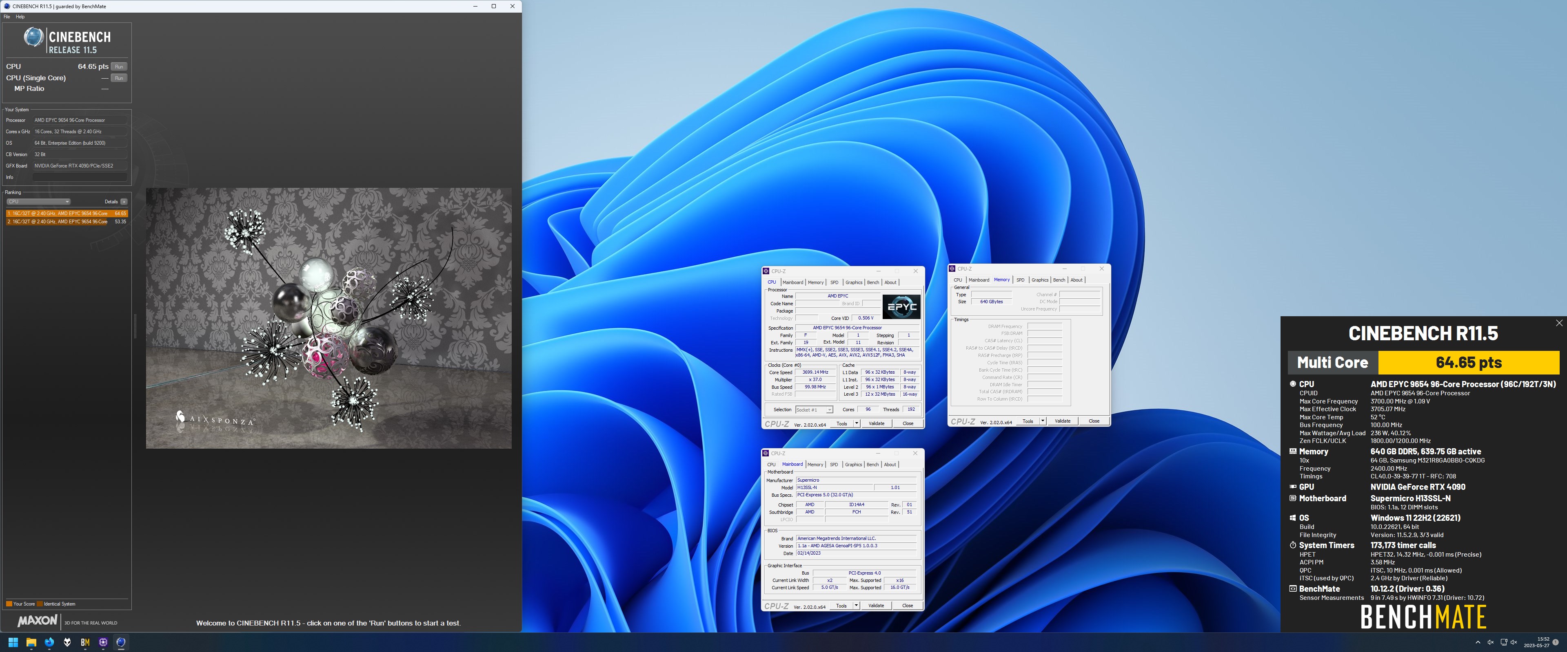Click the Supermicro manufacturer field

click(856, 480)
